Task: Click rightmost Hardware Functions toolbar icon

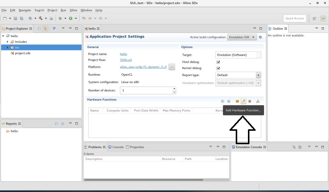Action: click(258, 101)
